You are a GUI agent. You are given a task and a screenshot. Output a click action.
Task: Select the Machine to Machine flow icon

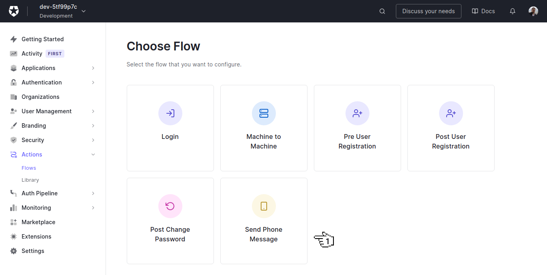tap(264, 113)
